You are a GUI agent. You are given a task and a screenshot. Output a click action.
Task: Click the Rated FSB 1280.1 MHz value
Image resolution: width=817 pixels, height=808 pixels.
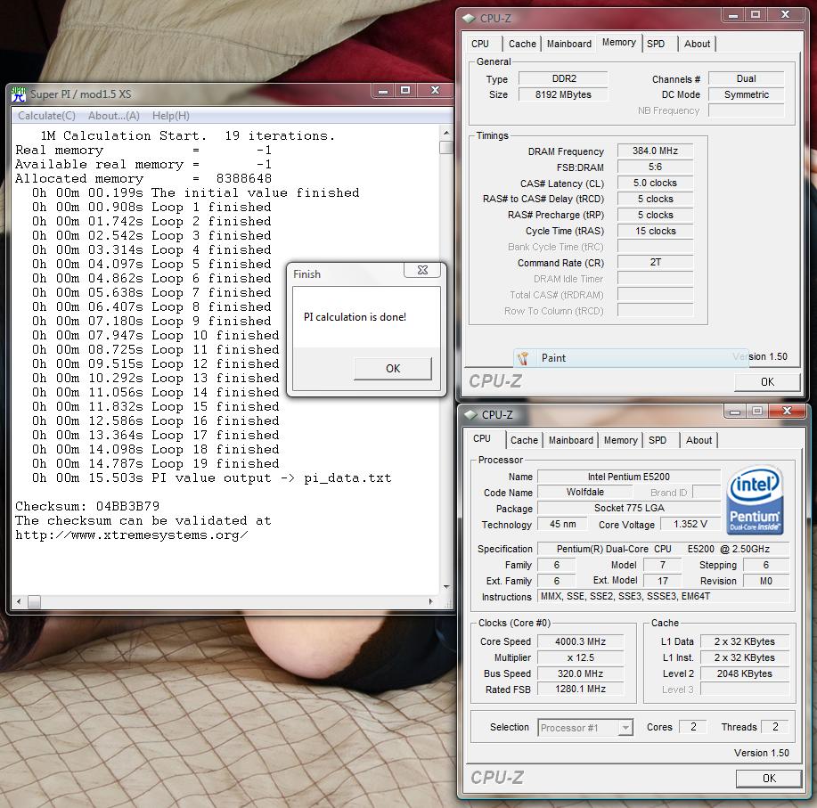(x=580, y=690)
